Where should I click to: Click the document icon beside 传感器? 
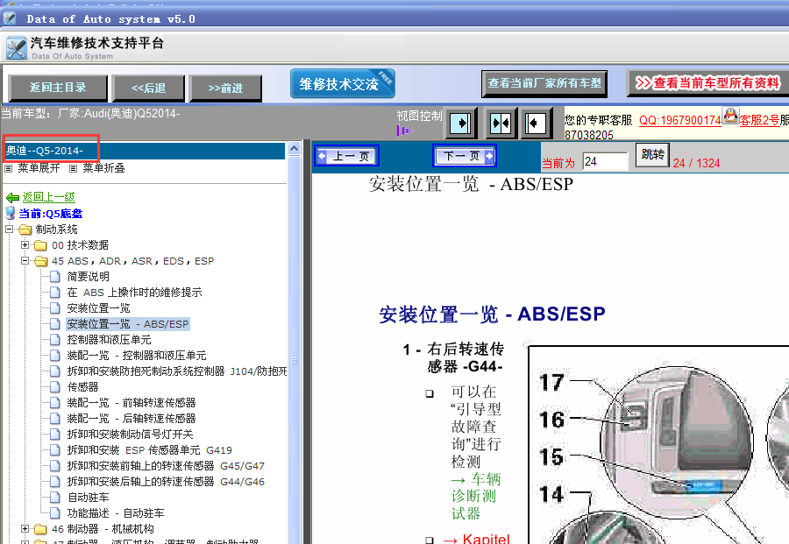tap(55, 386)
